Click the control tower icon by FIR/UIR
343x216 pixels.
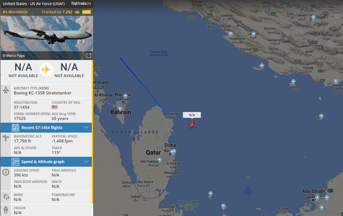[6, 210]
